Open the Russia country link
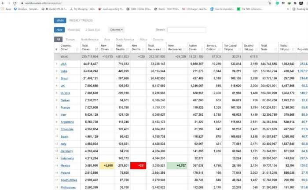308x190 pixels. 65,93
